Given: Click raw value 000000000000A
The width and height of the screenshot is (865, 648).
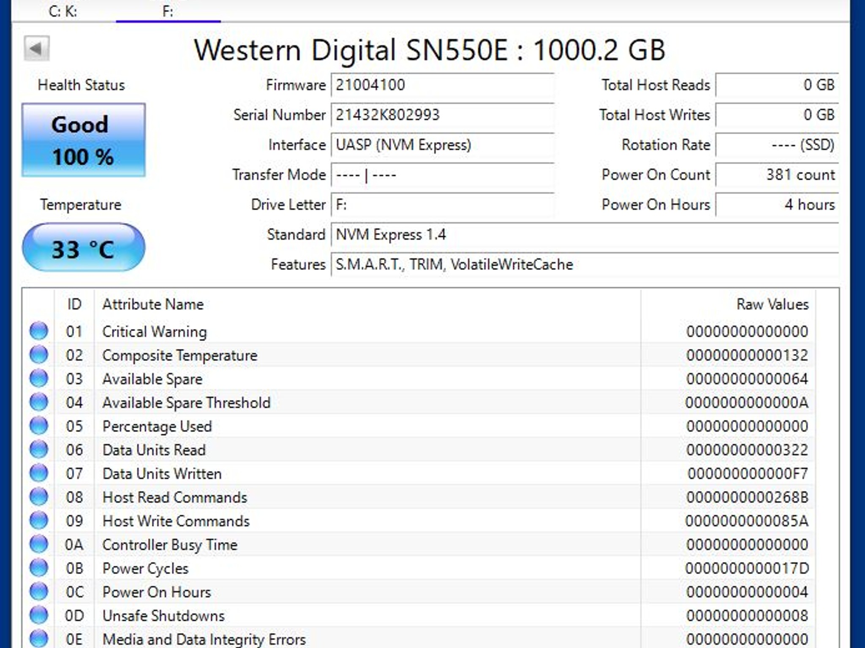Looking at the screenshot, I should tap(747, 402).
